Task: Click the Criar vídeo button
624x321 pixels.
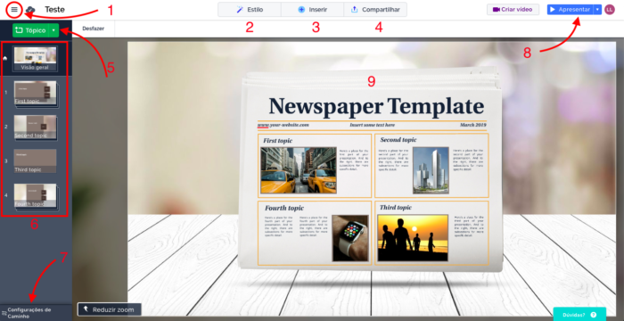Action: 513,10
